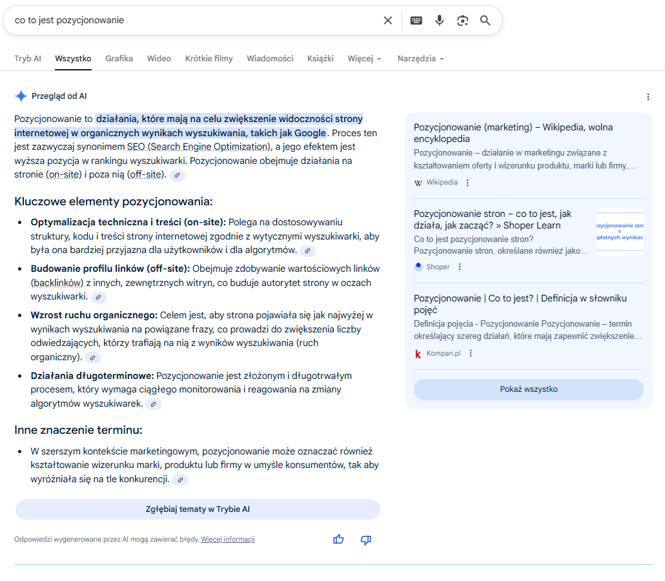Expand the Narzędzia dropdown
Image resolution: width=665 pixels, height=581 pixels.
point(421,59)
